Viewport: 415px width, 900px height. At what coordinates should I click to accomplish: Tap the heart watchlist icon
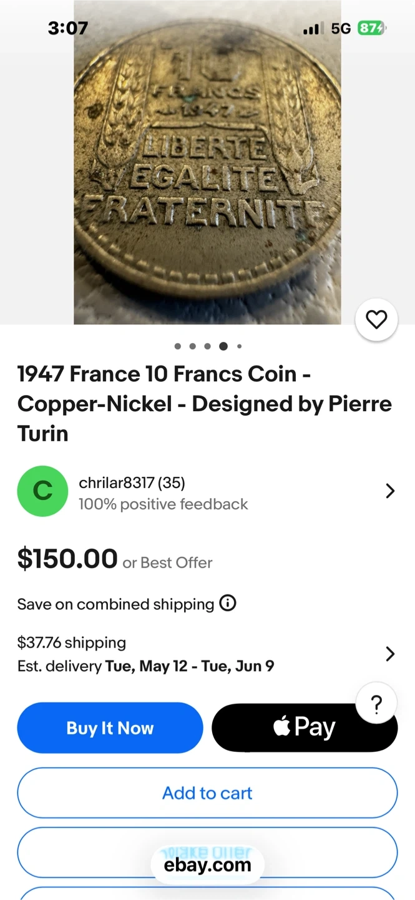(x=376, y=320)
